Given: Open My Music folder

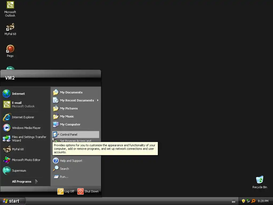Looking at the screenshot, I should 75,116.
